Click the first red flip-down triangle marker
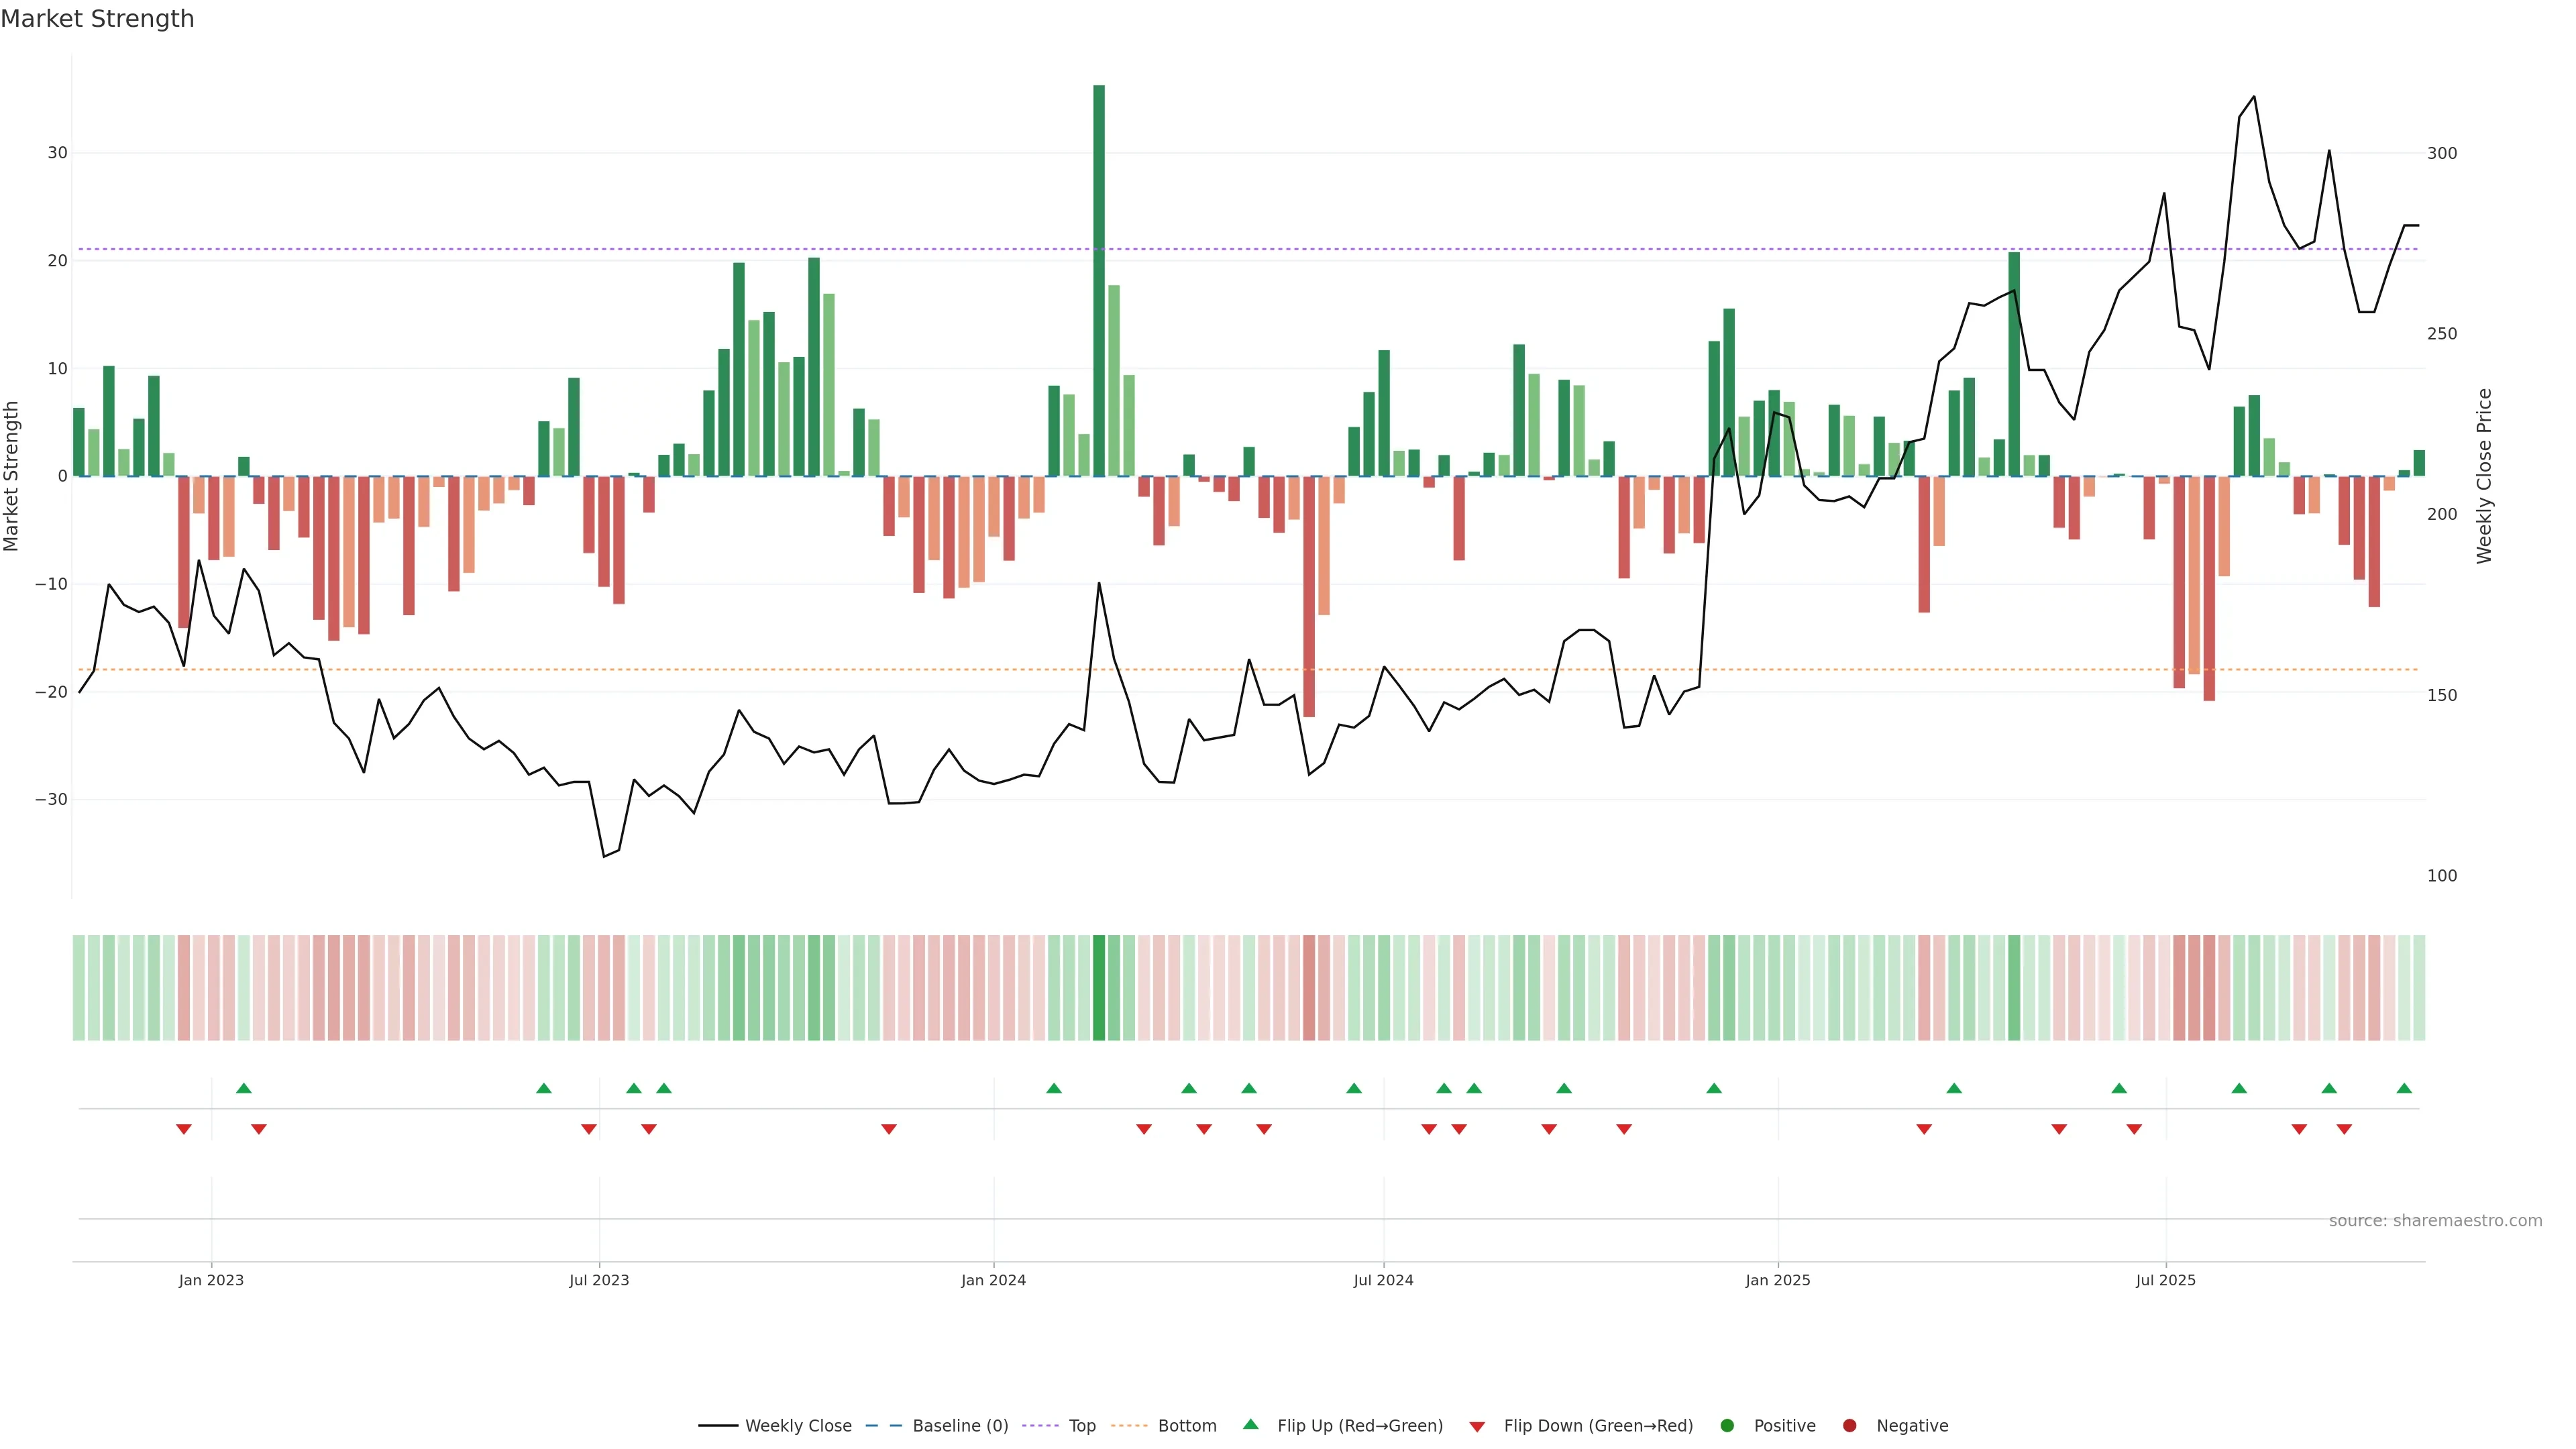The height and width of the screenshot is (1449, 2576). (184, 1129)
